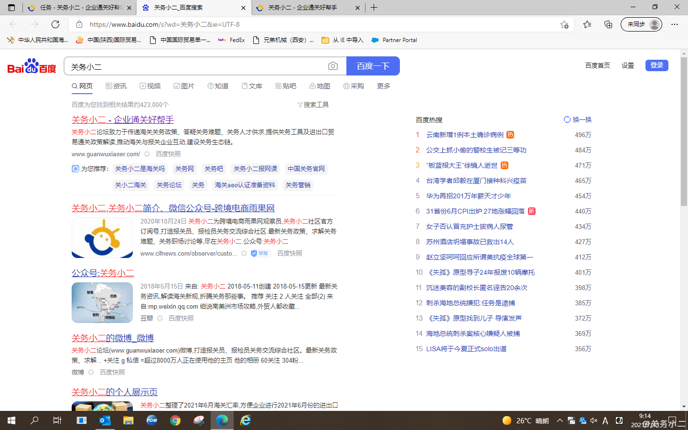The width and height of the screenshot is (688, 430).
Task: Select the 视频 search tab
Action: pyautogui.click(x=150, y=86)
